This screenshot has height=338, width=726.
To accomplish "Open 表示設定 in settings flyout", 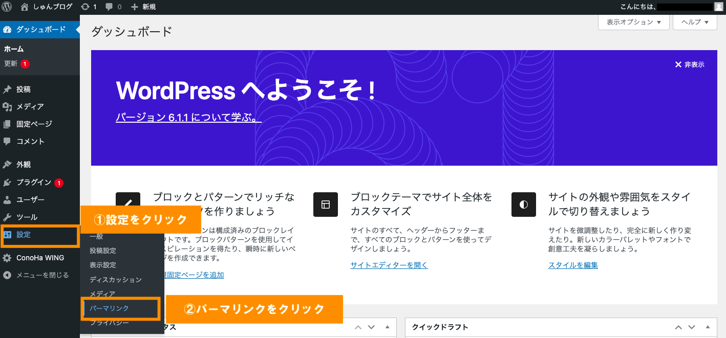I will coord(103,265).
